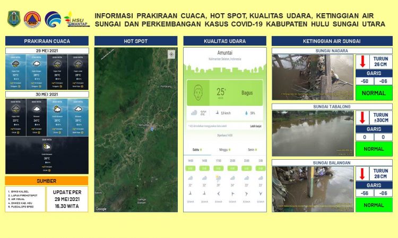Click the blue Kominfo swirl logo

pyautogui.click(x=53, y=20)
